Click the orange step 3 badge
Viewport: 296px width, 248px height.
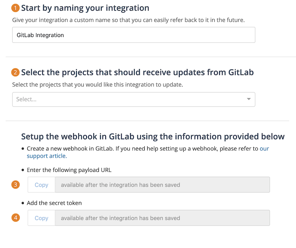tap(16, 185)
